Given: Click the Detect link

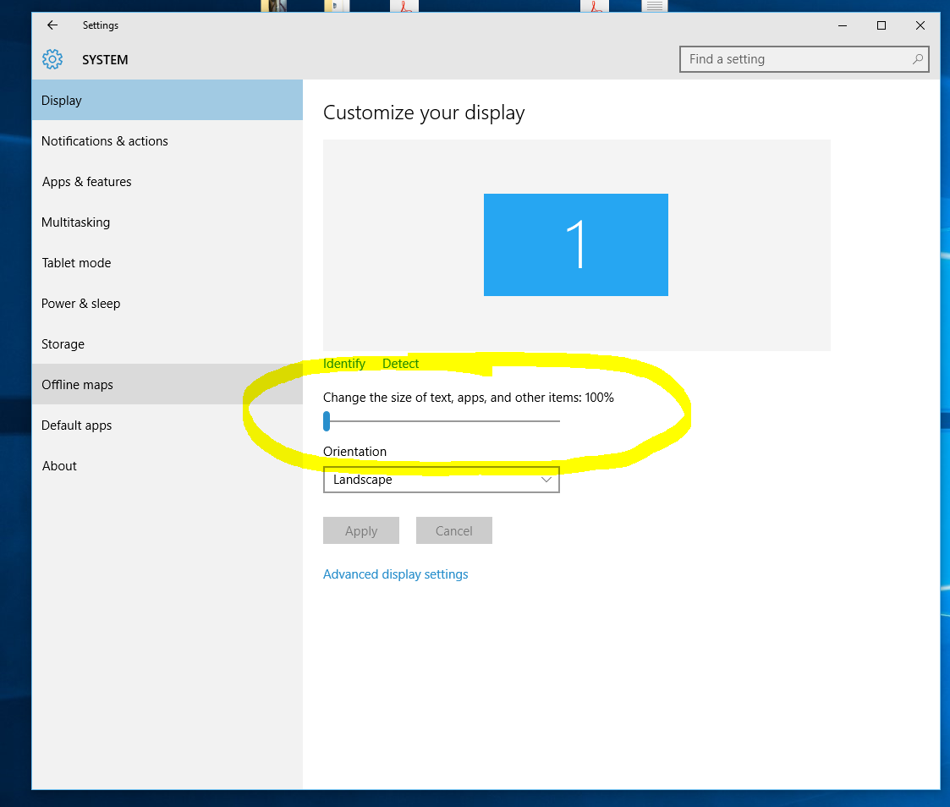Looking at the screenshot, I should point(401,364).
